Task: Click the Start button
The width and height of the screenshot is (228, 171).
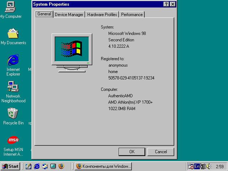Action: pyautogui.click(x=10, y=166)
